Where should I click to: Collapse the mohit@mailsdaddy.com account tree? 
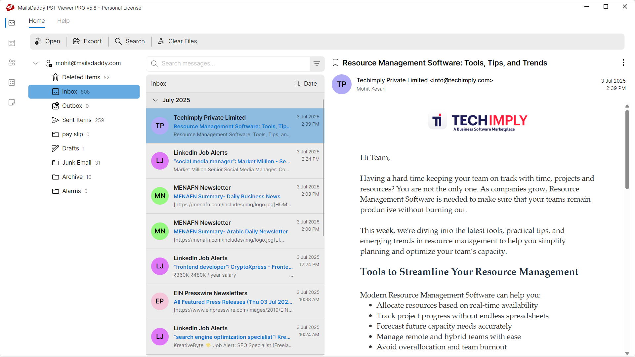pyautogui.click(x=36, y=63)
